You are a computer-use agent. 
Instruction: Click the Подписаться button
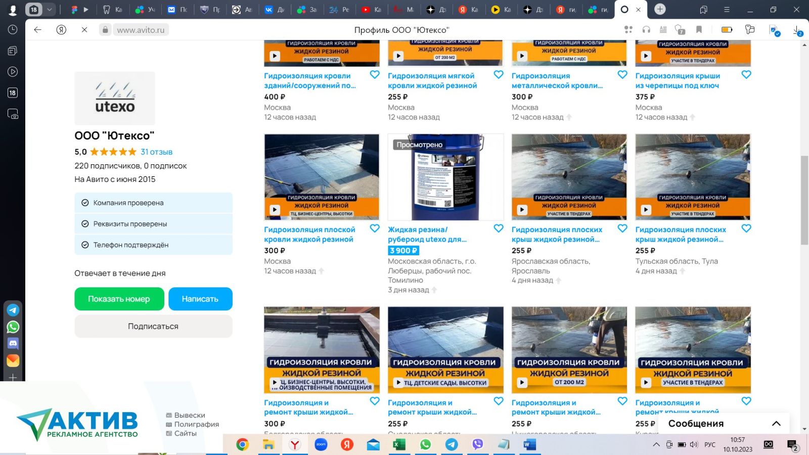point(153,326)
